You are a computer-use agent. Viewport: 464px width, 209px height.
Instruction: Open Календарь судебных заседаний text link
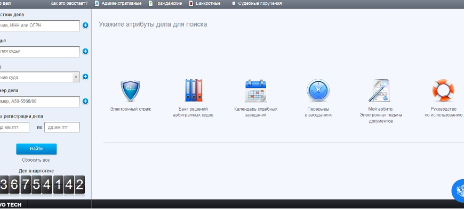point(255,112)
